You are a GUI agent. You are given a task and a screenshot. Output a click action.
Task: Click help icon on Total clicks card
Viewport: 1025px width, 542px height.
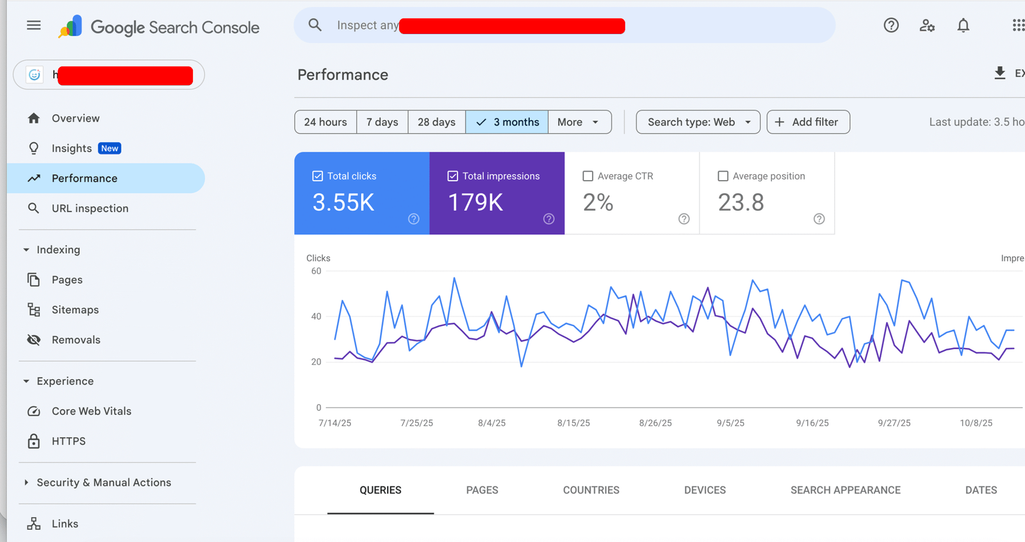pyautogui.click(x=414, y=219)
